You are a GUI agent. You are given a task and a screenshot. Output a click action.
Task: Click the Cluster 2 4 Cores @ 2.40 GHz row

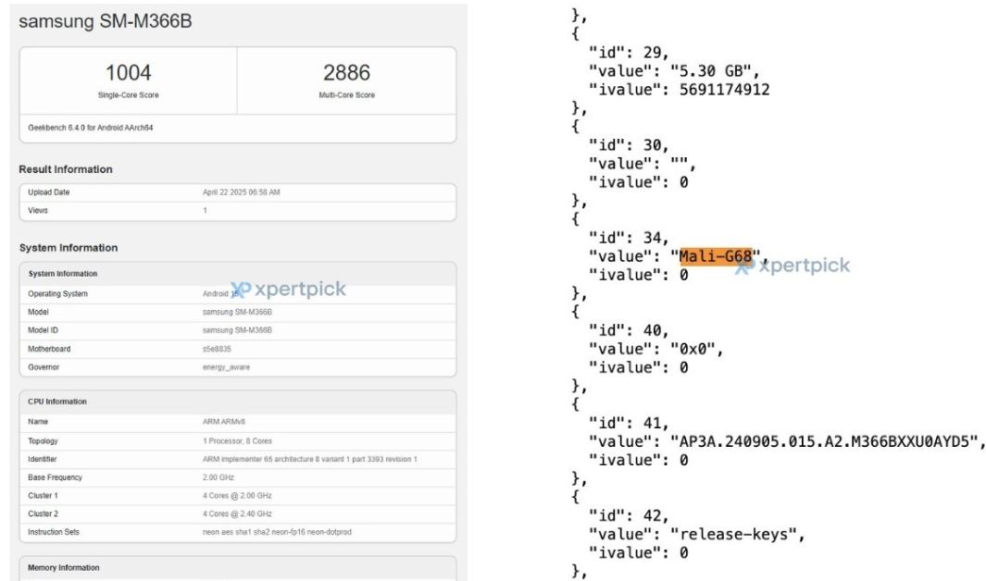pyautogui.click(x=238, y=513)
